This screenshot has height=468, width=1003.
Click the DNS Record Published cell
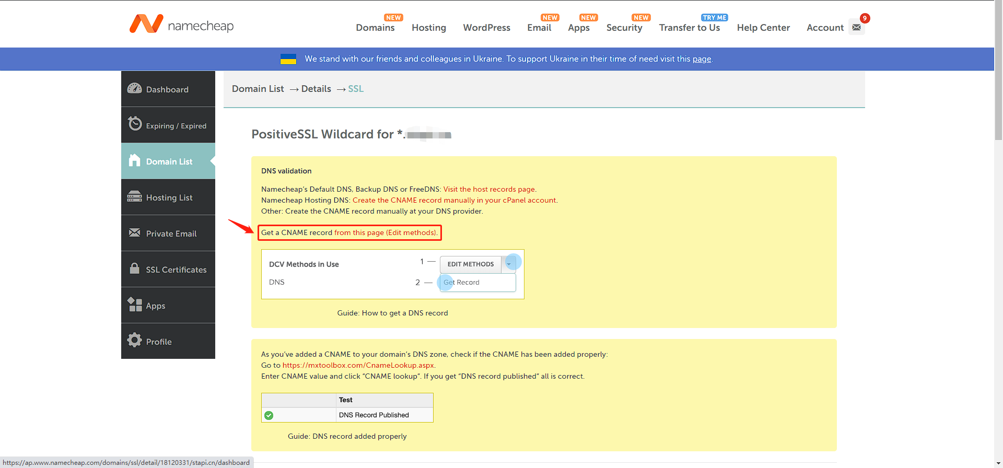coord(385,415)
